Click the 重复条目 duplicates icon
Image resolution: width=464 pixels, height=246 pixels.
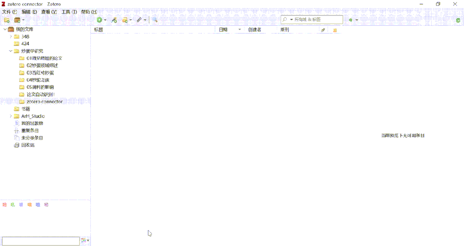pyautogui.click(x=16, y=131)
